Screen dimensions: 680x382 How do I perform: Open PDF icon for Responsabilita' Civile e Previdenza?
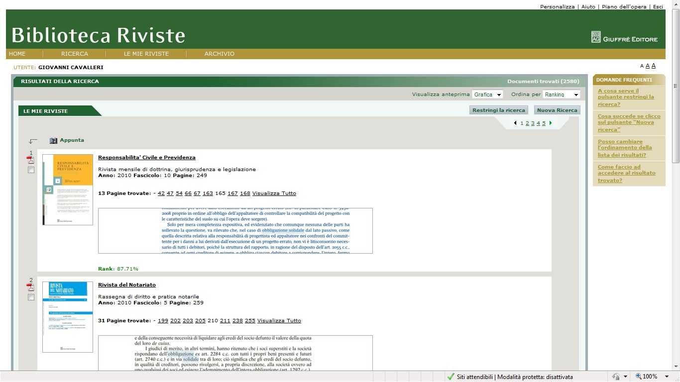31,160
